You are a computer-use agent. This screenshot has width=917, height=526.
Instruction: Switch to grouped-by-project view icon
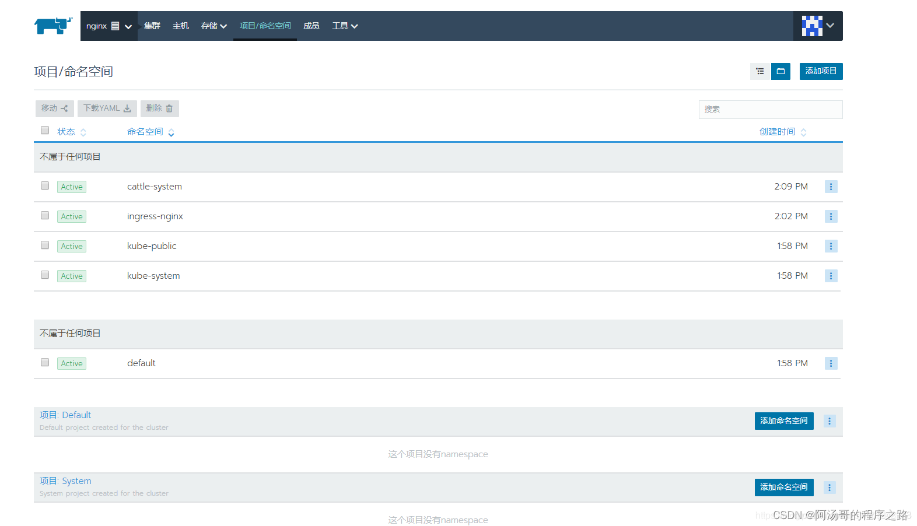point(780,71)
